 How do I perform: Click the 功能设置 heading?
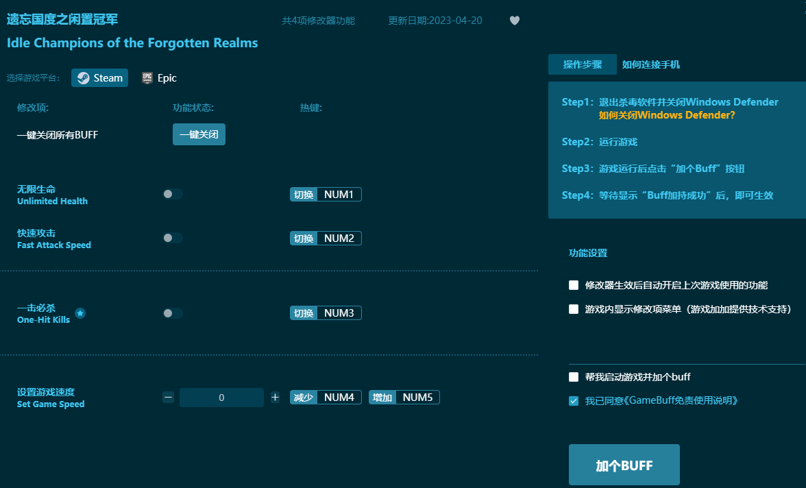[x=588, y=253]
